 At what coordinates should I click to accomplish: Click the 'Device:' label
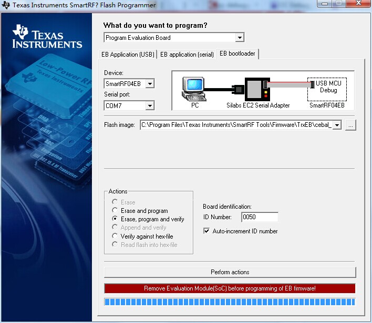click(113, 73)
